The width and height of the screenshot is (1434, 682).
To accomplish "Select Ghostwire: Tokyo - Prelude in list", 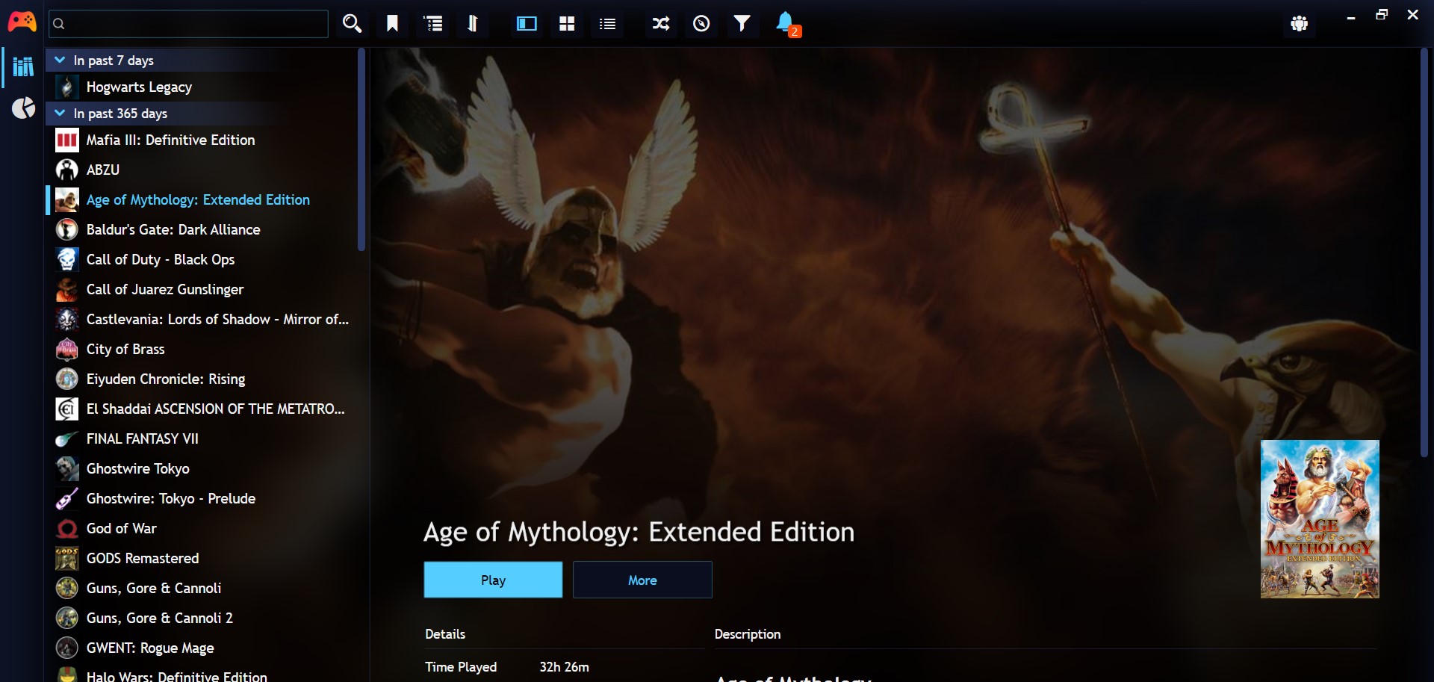I will [202, 498].
